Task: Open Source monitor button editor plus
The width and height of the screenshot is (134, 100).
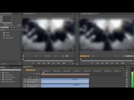Action: [73, 64]
